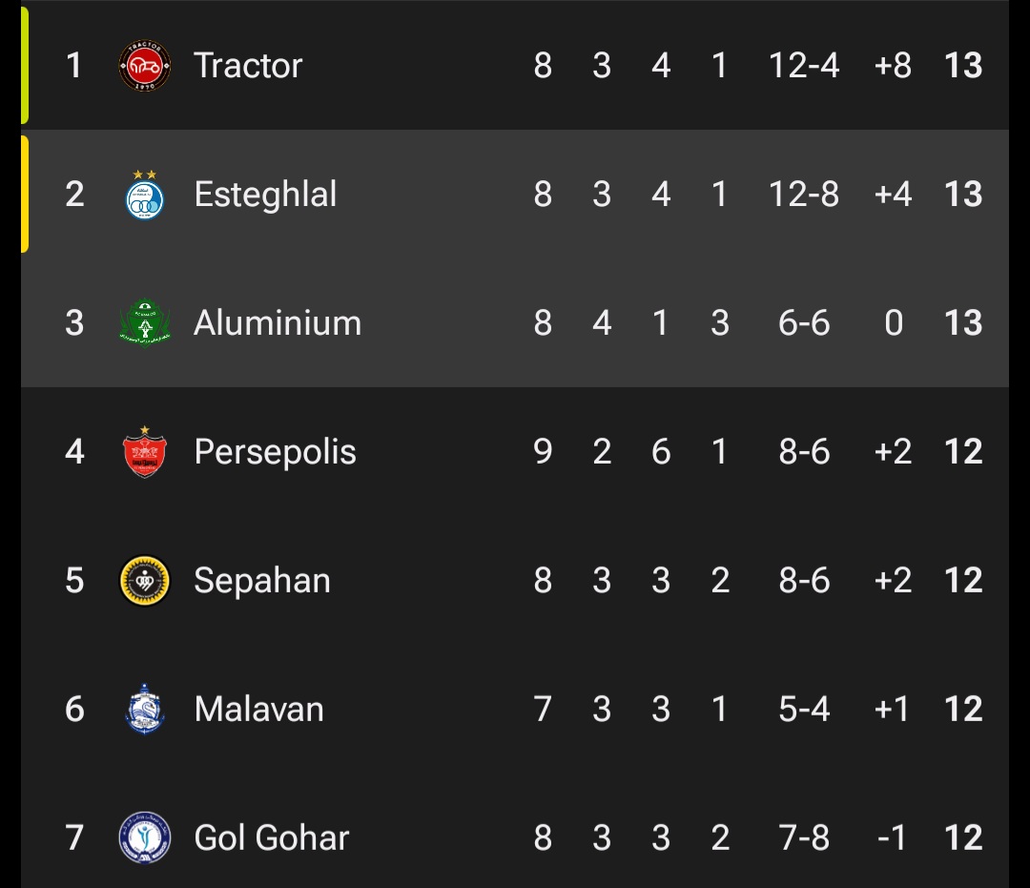1030x888 pixels.
Task: Click the Tractor club logo
Action: [145, 66]
